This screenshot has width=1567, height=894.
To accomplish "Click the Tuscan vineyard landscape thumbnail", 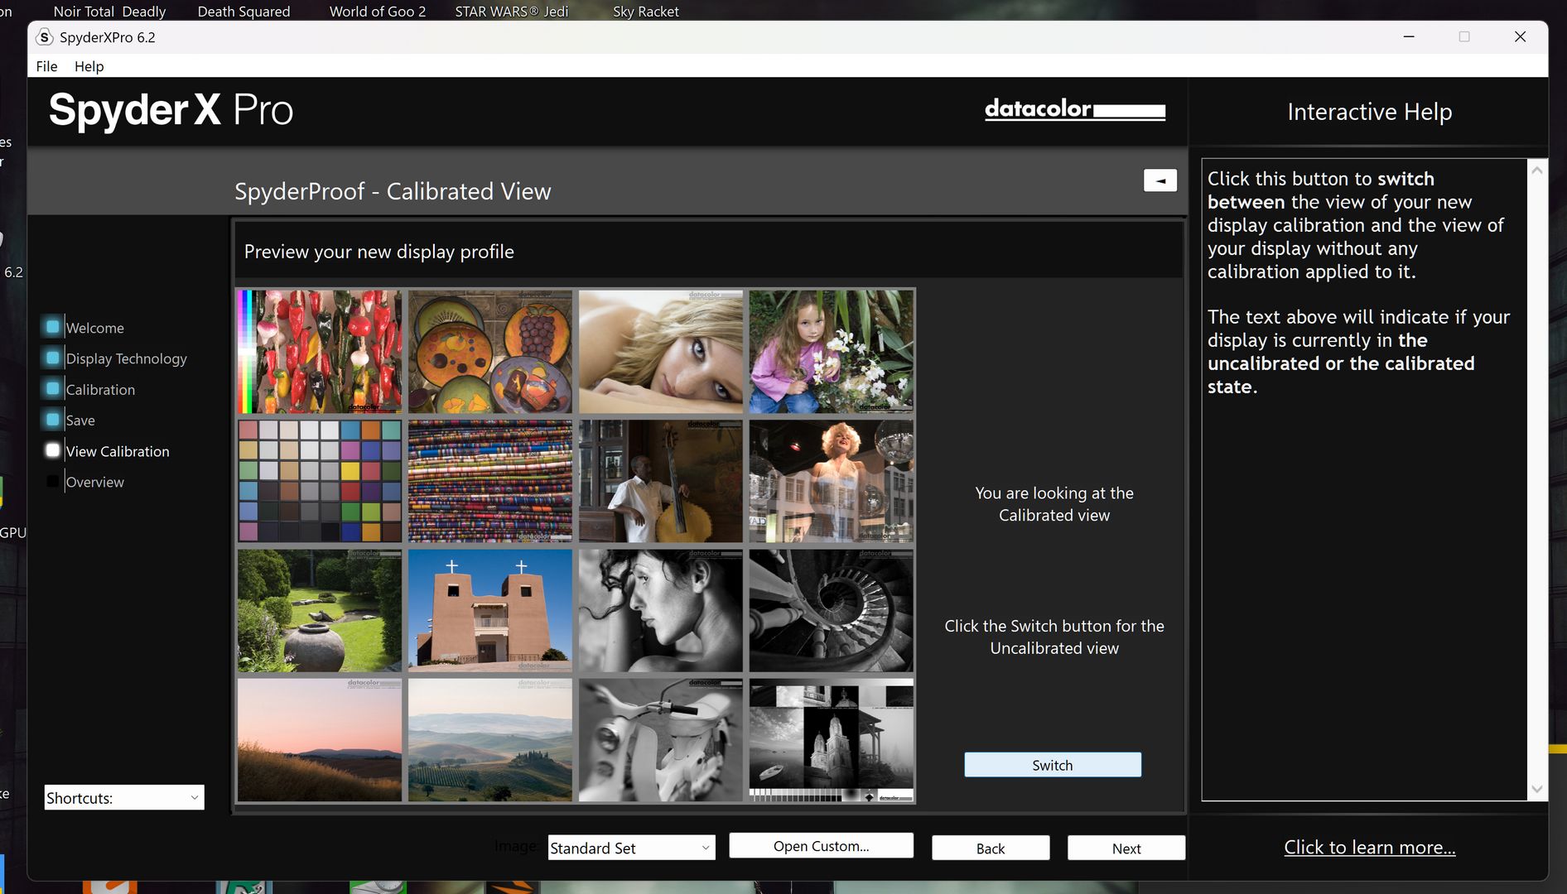I will 490,740.
